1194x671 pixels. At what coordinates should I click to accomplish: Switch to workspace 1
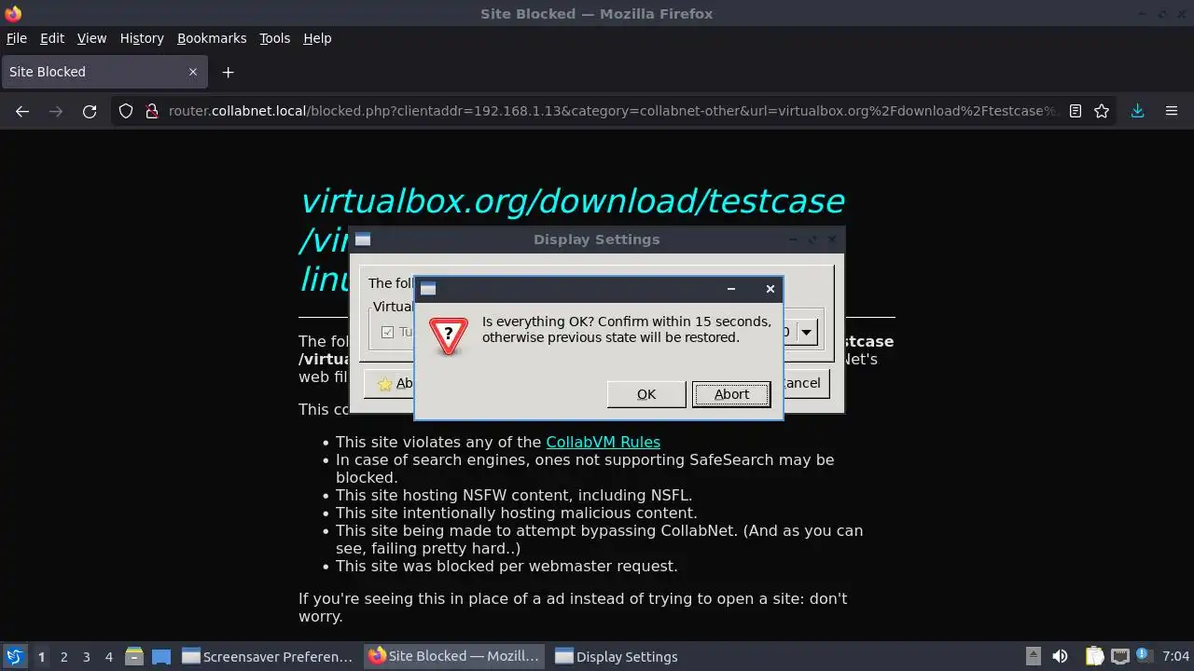click(41, 656)
